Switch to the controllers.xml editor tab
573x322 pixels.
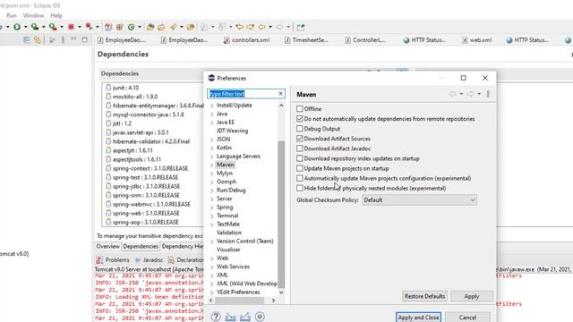click(x=247, y=40)
